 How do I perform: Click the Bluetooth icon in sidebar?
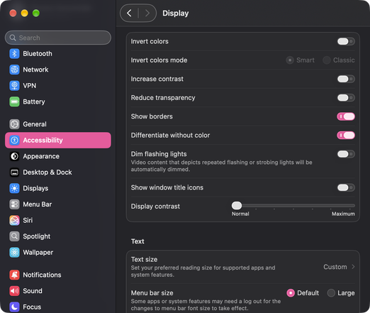(14, 54)
